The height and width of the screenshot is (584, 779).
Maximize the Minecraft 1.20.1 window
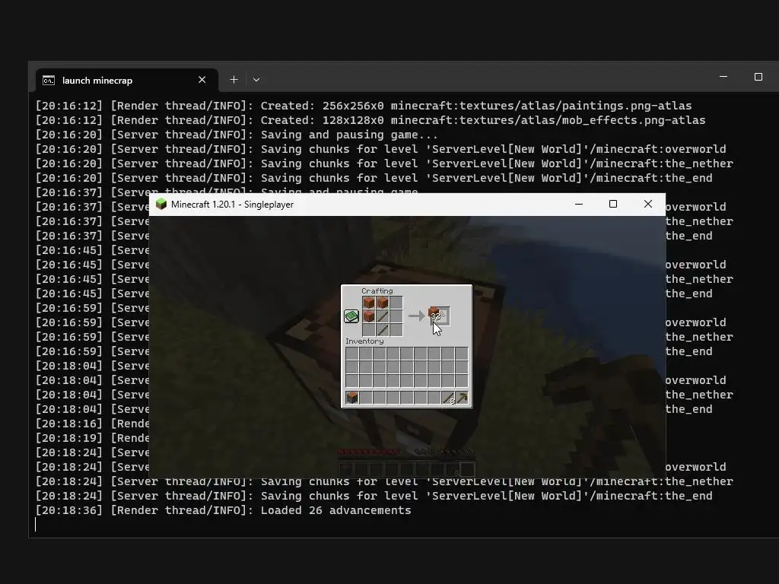[x=613, y=204]
